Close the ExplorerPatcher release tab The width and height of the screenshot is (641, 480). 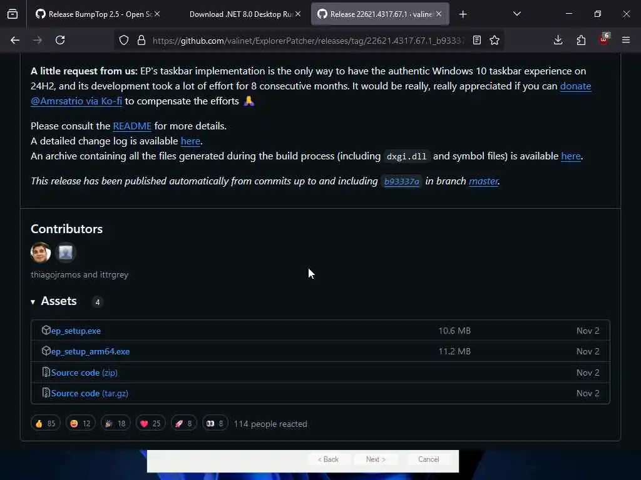click(x=439, y=14)
